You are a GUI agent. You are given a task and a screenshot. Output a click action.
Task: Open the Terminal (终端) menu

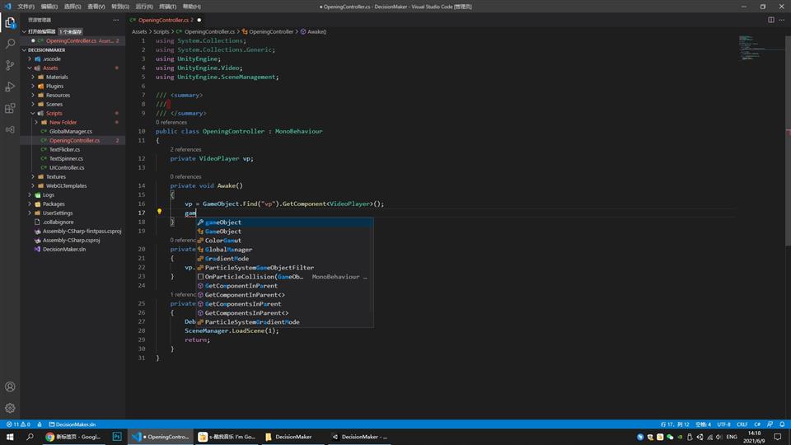[x=167, y=7]
